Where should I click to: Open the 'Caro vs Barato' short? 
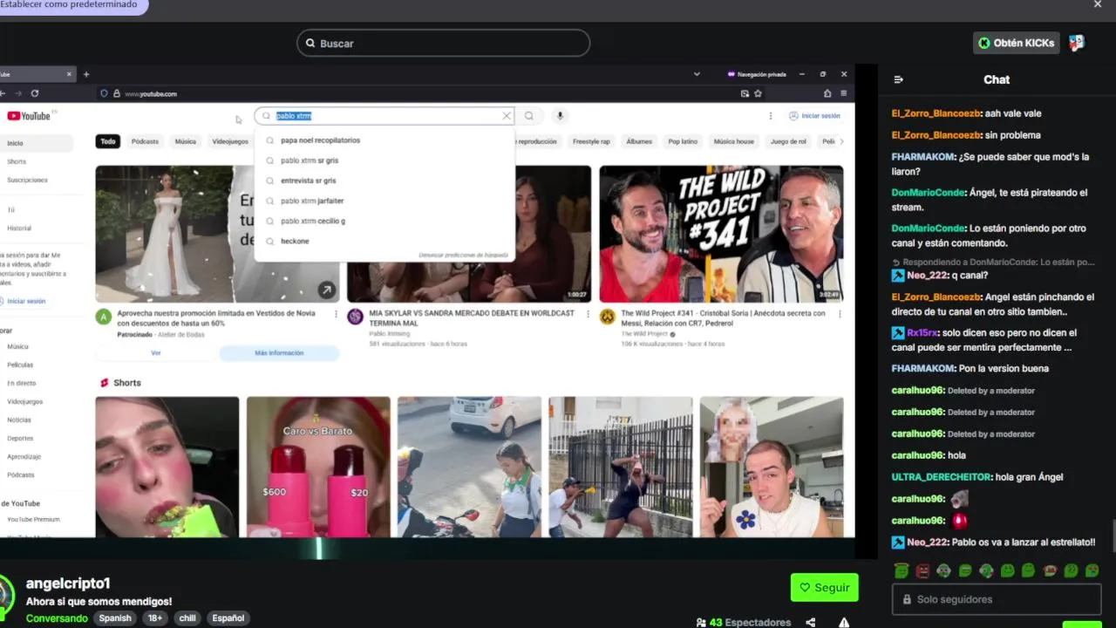click(318, 467)
